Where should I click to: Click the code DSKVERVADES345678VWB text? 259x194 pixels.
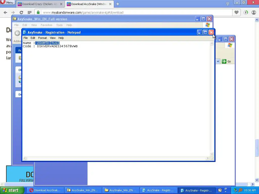click(x=57, y=46)
